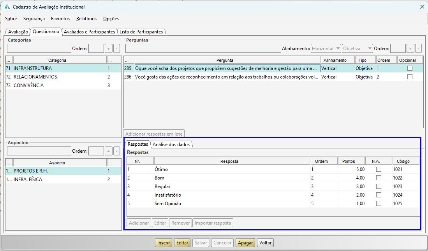Open the Favoritos menu

point(60,19)
